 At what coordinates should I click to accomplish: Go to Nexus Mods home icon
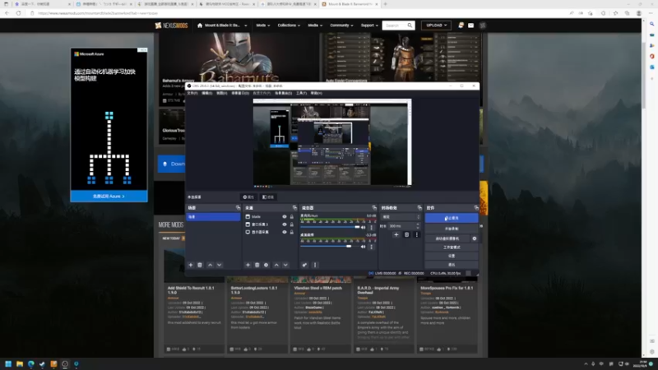pos(200,25)
